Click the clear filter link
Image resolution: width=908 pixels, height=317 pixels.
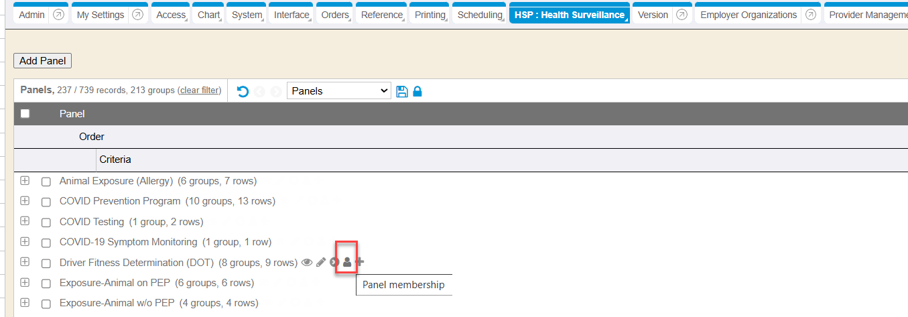pos(200,90)
